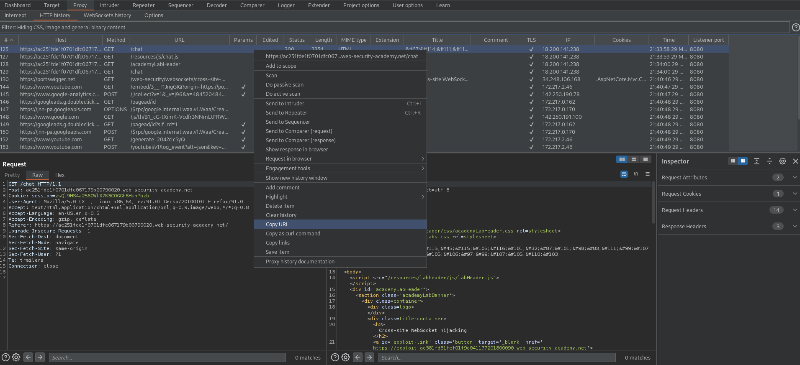
Task: Click the filter bar to edit filters
Action: click(x=395, y=28)
